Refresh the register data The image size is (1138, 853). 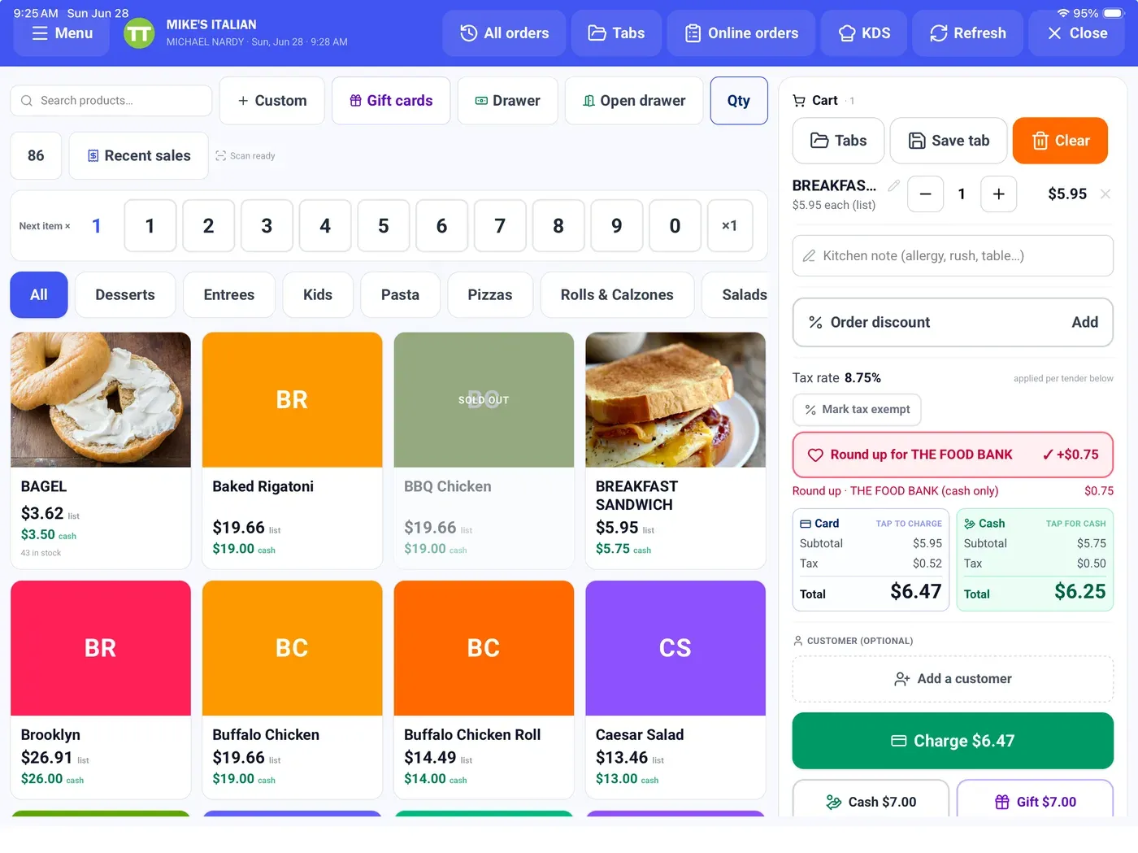coord(967,33)
